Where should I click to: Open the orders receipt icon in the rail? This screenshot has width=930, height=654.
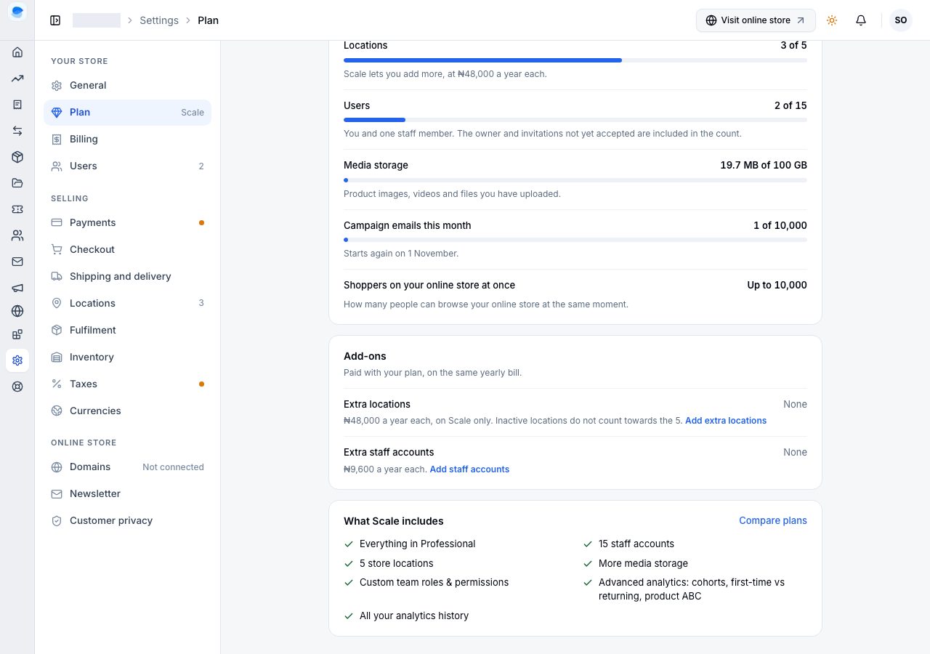pos(17,105)
